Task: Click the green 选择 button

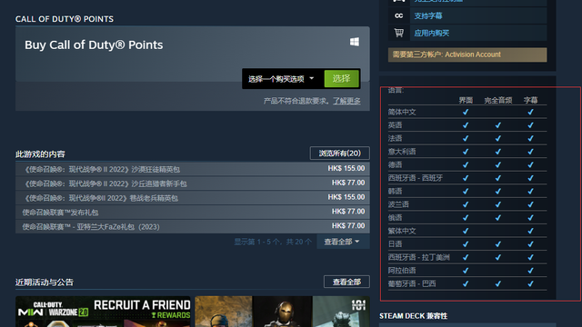Action: (342, 79)
